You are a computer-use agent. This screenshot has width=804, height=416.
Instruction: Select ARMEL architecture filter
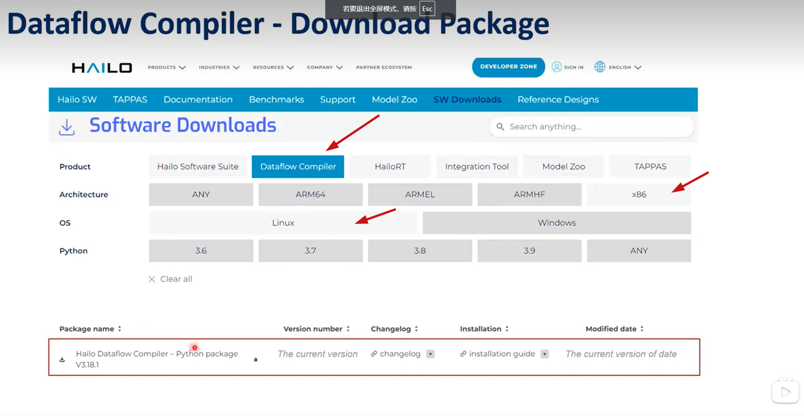(420, 195)
